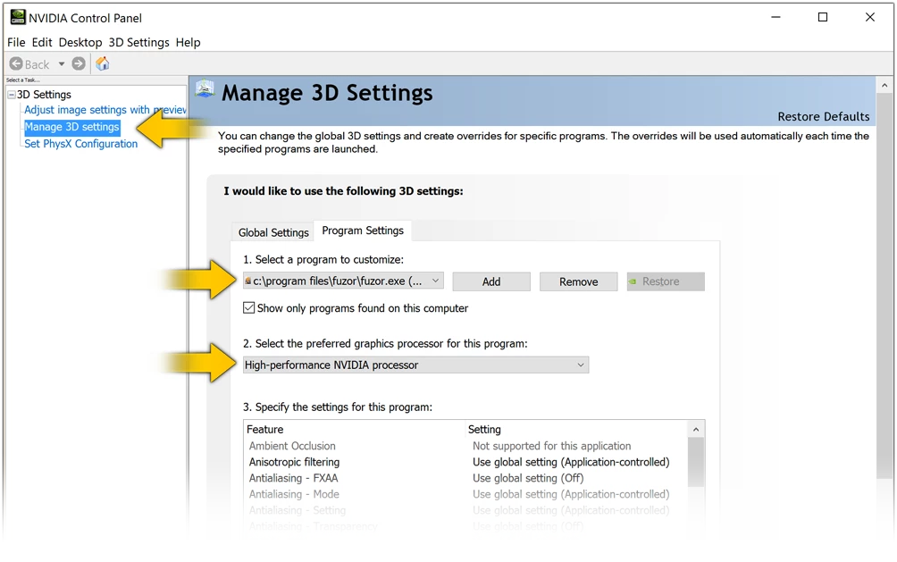
Task: Open the Back history dropdown arrow
Action: (x=62, y=64)
